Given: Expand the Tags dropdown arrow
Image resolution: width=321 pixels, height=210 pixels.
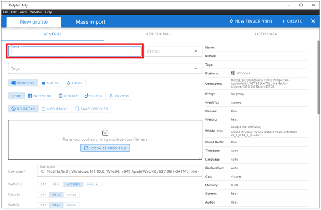Looking at the screenshot, I should (196, 69).
